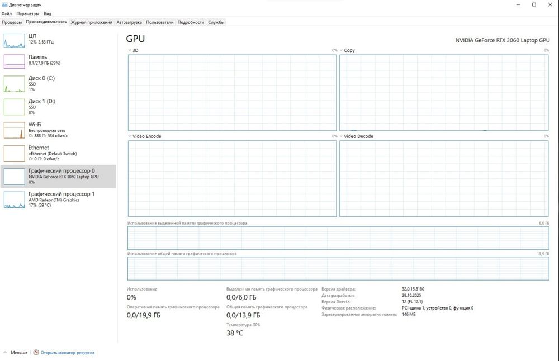Select the Ethernet vEthernet entry
559x361 pixels.
58,153
